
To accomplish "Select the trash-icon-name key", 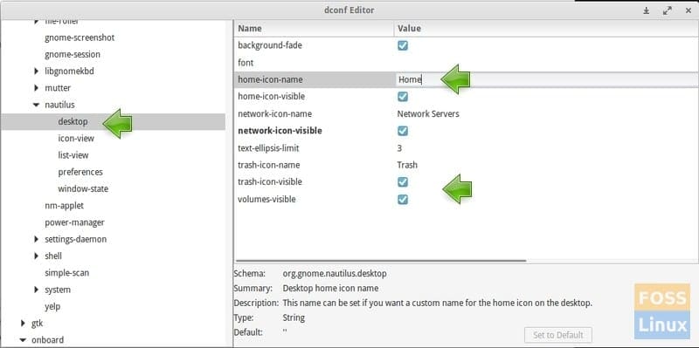I will (x=268, y=165).
